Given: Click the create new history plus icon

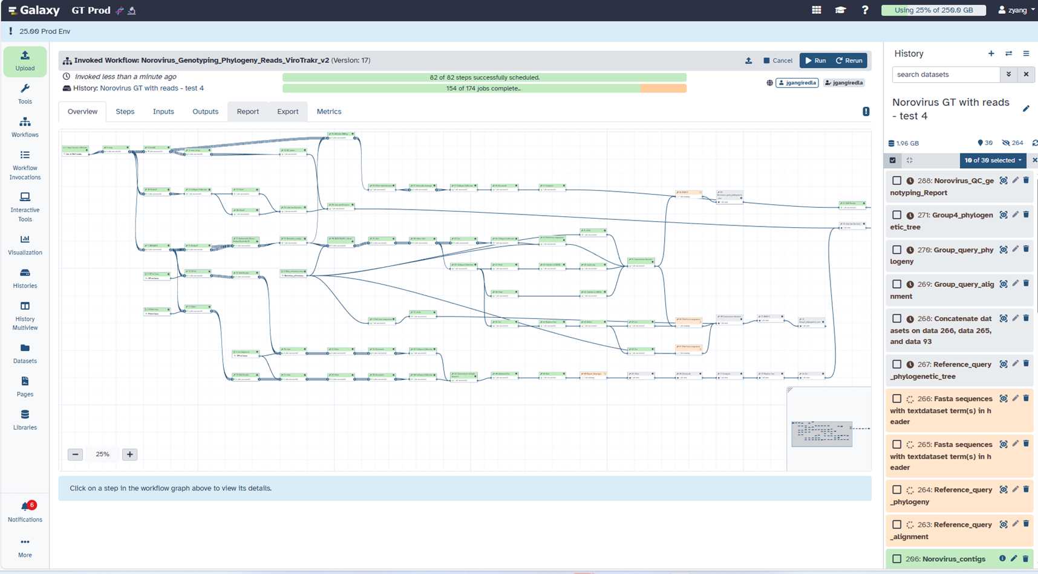Looking at the screenshot, I should coord(991,54).
